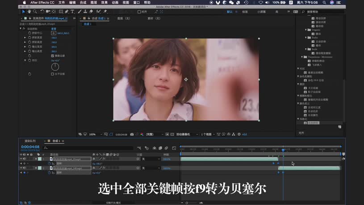Toggle the motion blur icon in timeline

[166, 148]
